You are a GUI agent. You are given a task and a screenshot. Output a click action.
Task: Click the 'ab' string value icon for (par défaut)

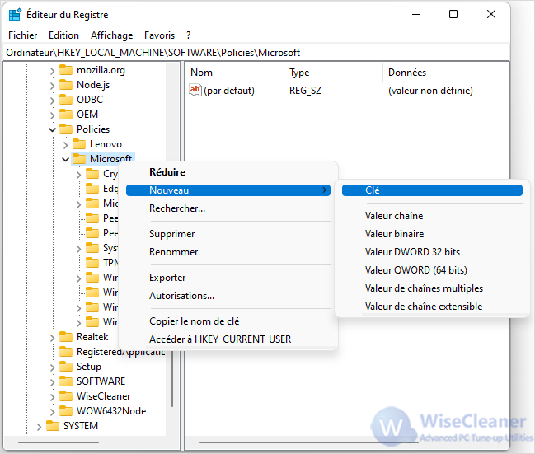tap(195, 90)
